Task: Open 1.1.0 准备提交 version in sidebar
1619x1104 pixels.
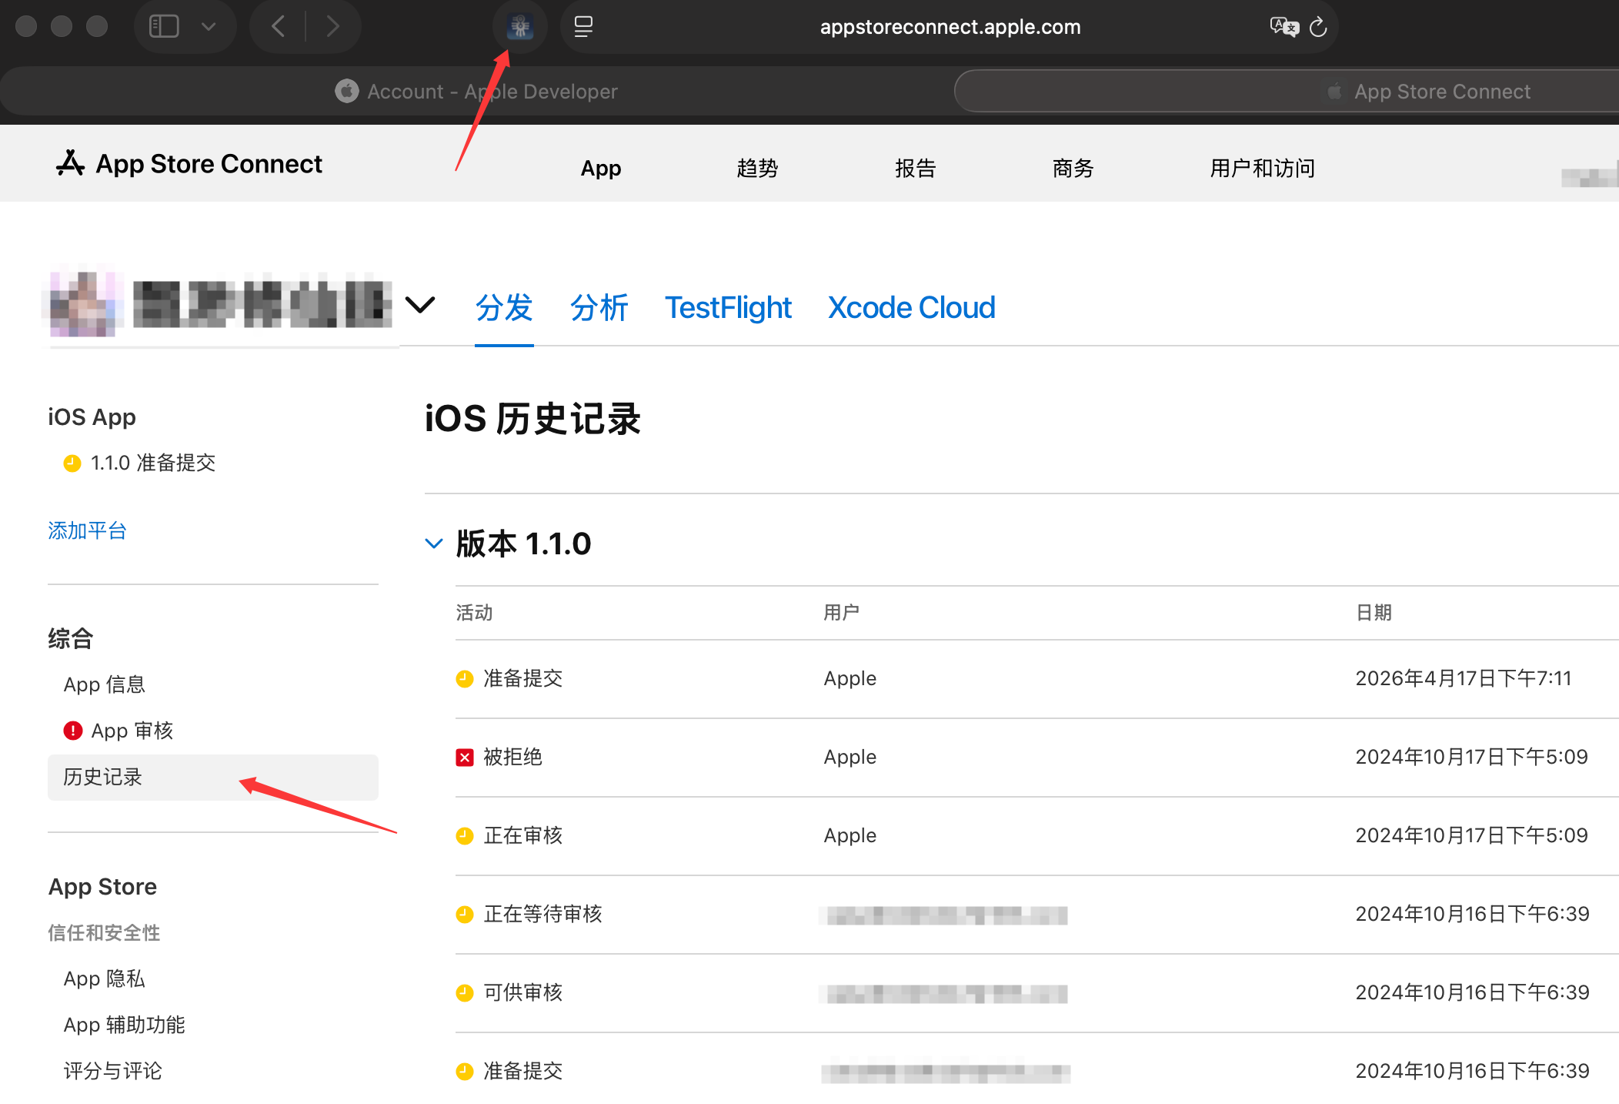Action: (x=153, y=463)
